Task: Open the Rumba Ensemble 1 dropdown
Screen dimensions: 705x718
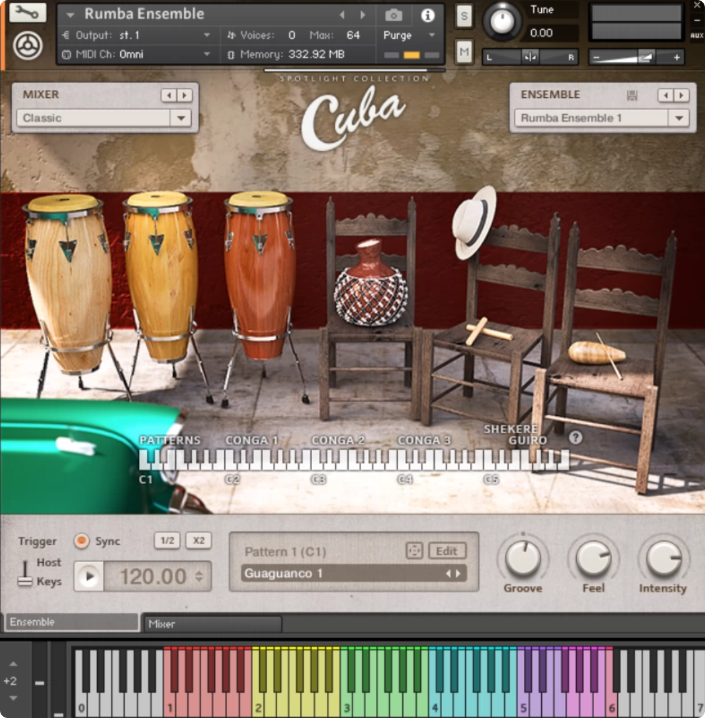Action: [x=602, y=118]
